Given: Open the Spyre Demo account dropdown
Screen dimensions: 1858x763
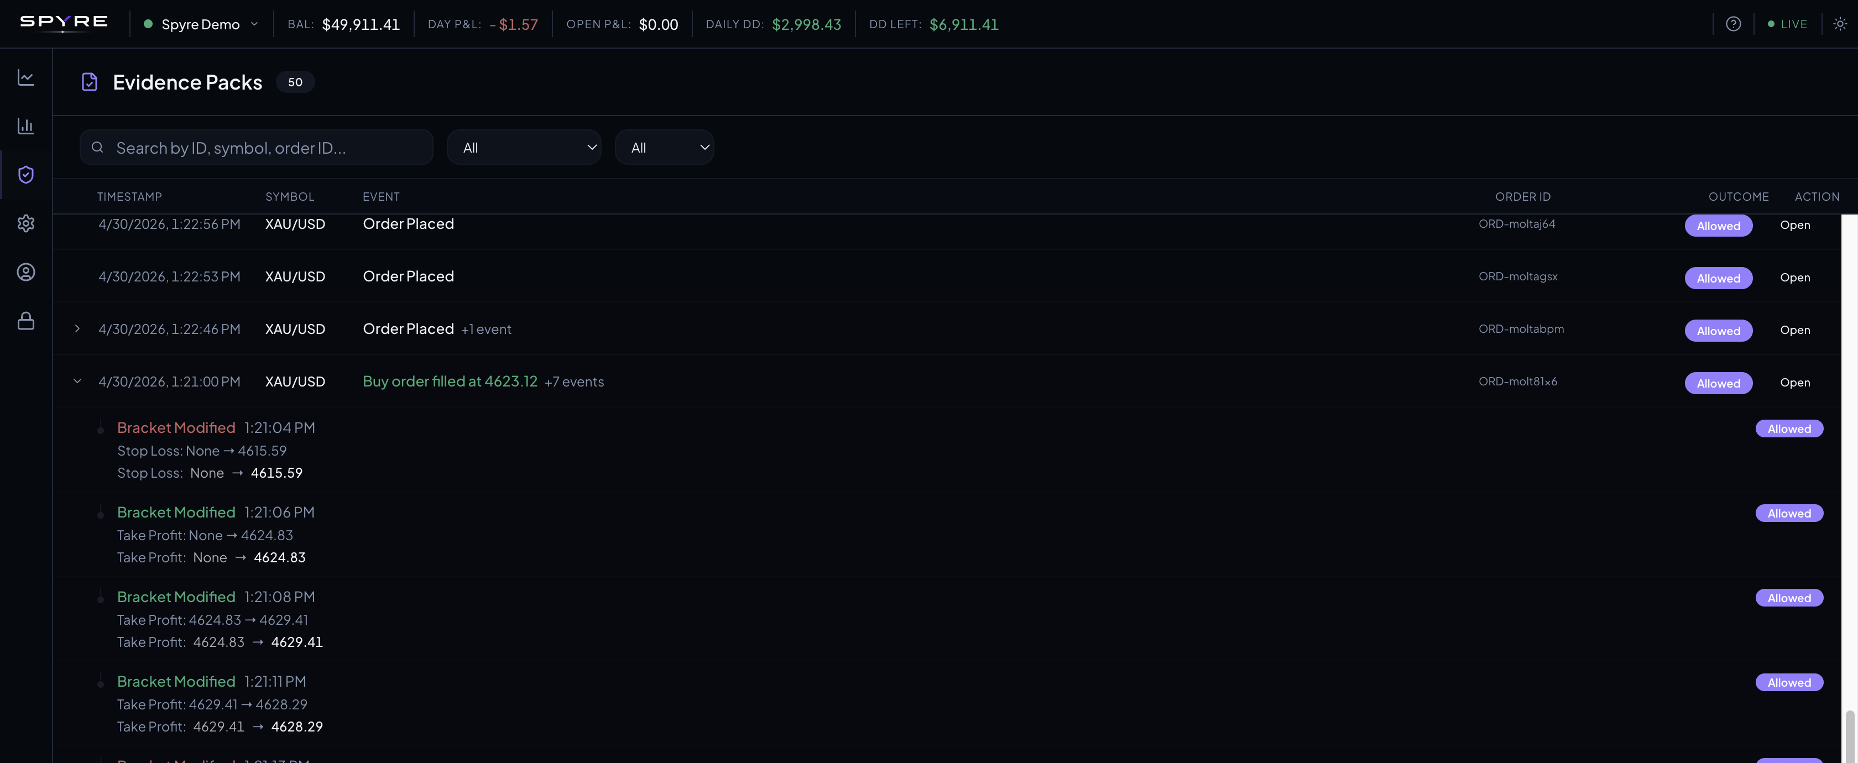Looking at the screenshot, I should point(201,24).
